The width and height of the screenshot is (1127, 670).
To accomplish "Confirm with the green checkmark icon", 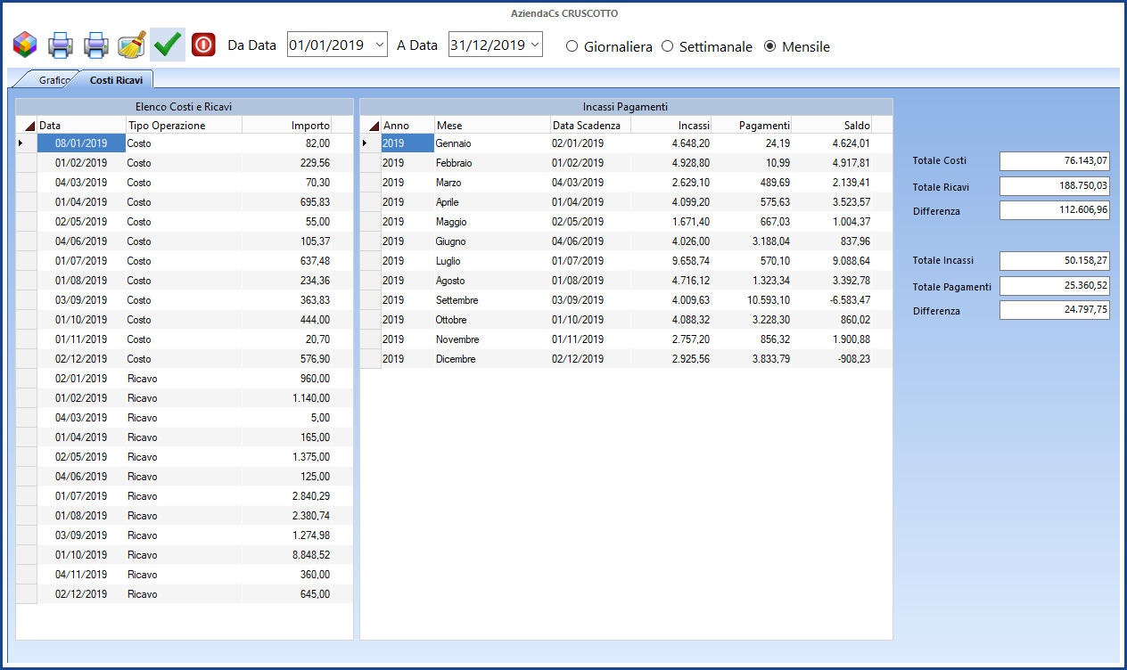I will 168,44.
